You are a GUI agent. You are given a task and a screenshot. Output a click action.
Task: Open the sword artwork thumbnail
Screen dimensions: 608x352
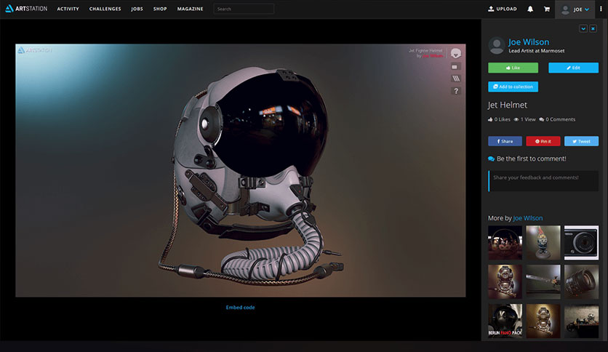click(543, 282)
